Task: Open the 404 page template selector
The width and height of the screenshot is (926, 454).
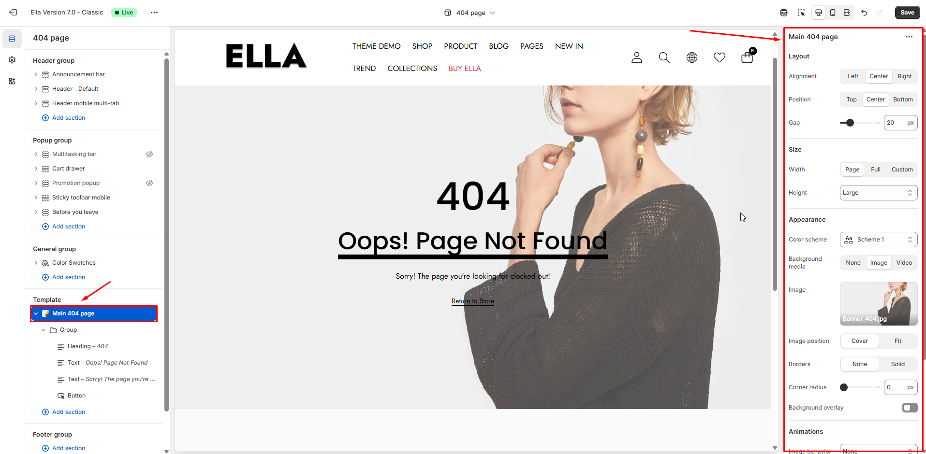Action: [470, 13]
